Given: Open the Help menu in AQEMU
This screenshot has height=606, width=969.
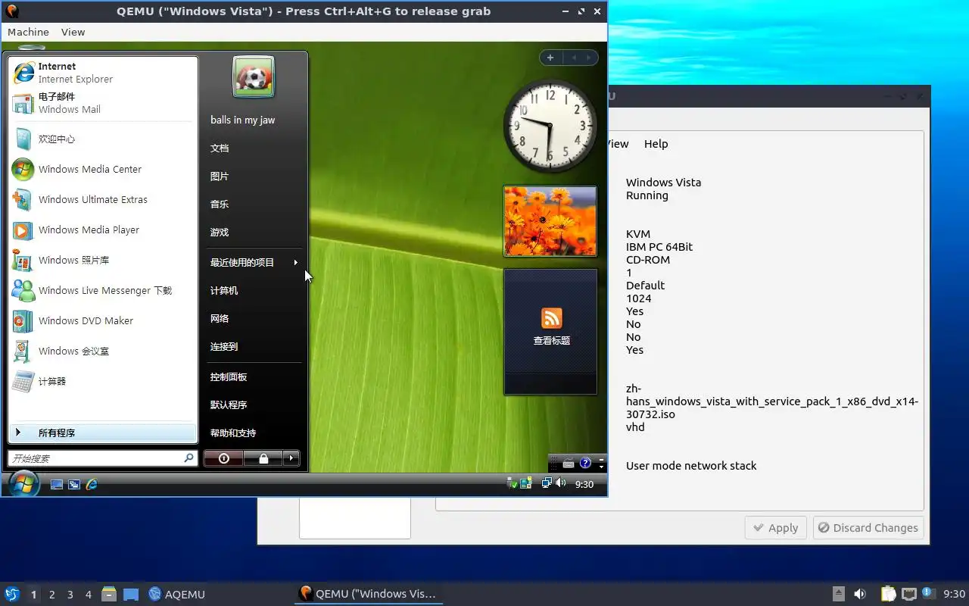Looking at the screenshot, I should (x=656, y=144).
